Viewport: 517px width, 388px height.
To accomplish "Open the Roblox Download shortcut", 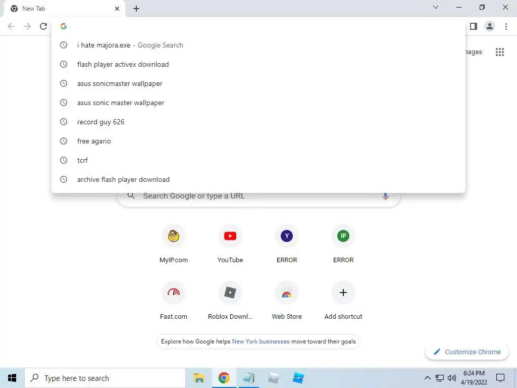I will pos(230,301).
